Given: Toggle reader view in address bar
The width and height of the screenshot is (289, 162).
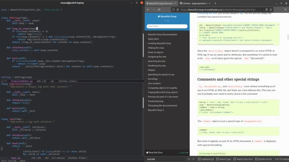Looking at the screenshot, I should click(x=266, y=9).
